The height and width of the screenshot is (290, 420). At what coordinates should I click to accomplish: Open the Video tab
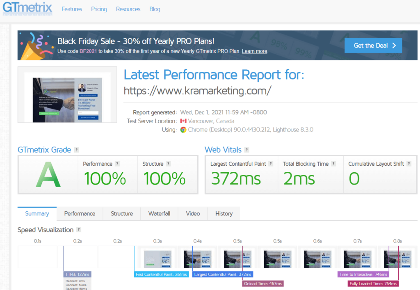(193, 213)
